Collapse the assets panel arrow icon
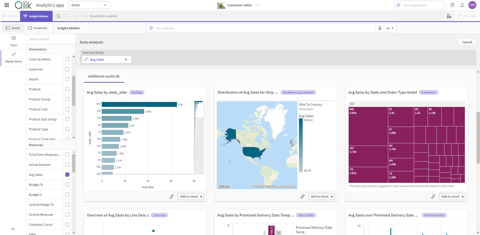 point(13,229)
